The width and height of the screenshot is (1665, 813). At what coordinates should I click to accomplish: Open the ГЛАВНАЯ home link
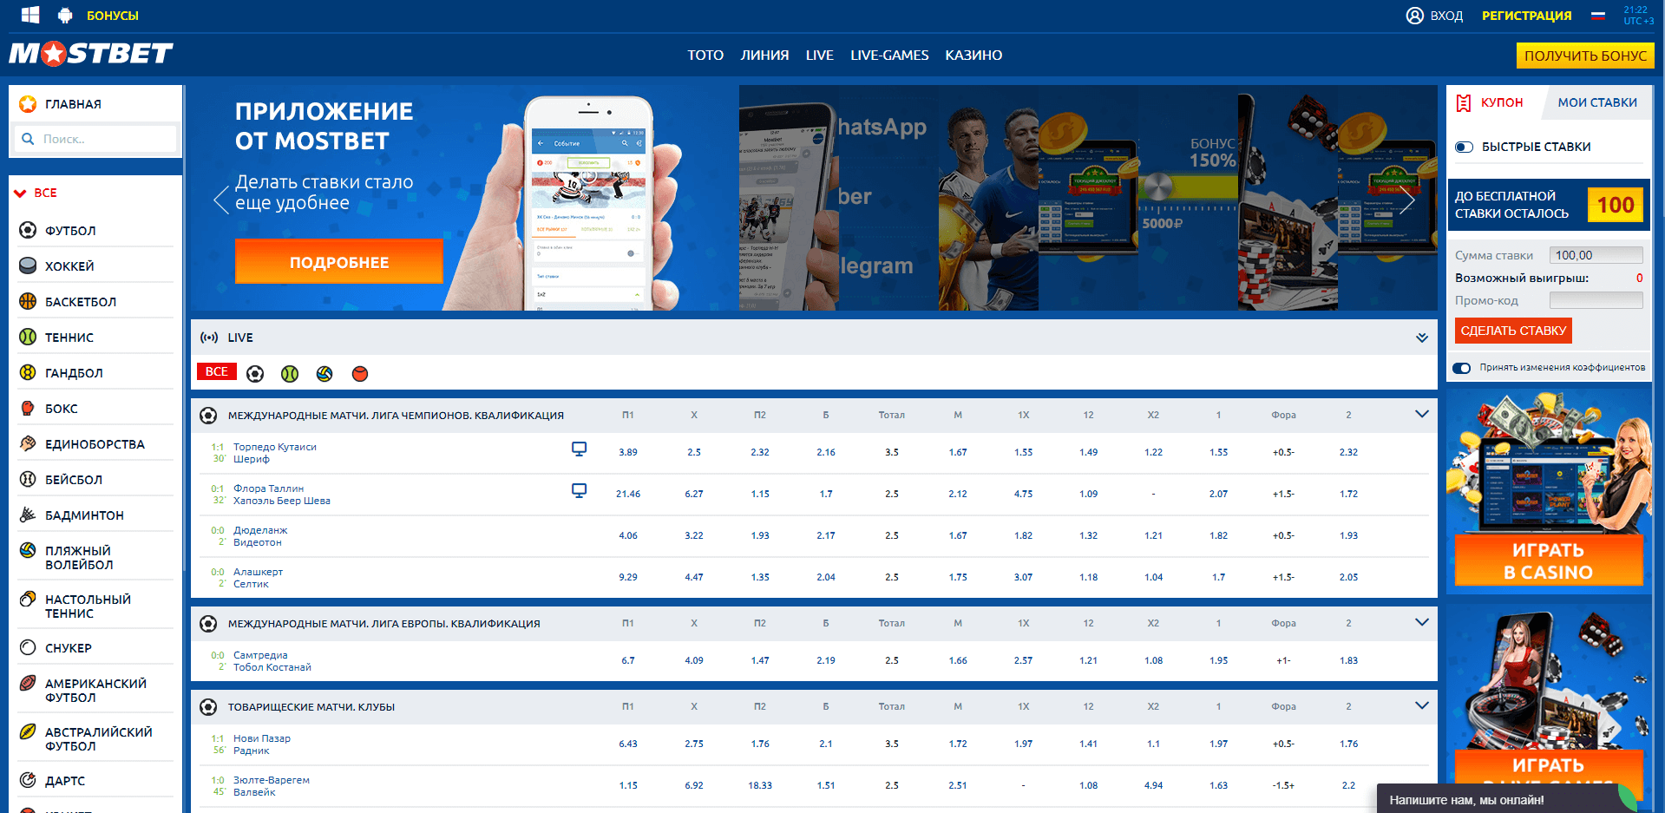click(x=73, y=104)
